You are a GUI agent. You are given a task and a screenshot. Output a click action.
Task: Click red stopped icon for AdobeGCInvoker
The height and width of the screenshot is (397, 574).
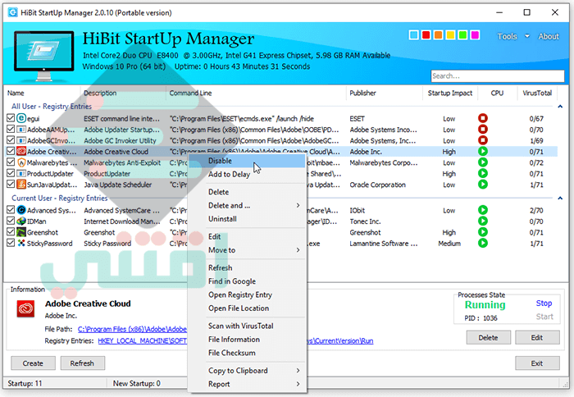[x=483, y=140]
